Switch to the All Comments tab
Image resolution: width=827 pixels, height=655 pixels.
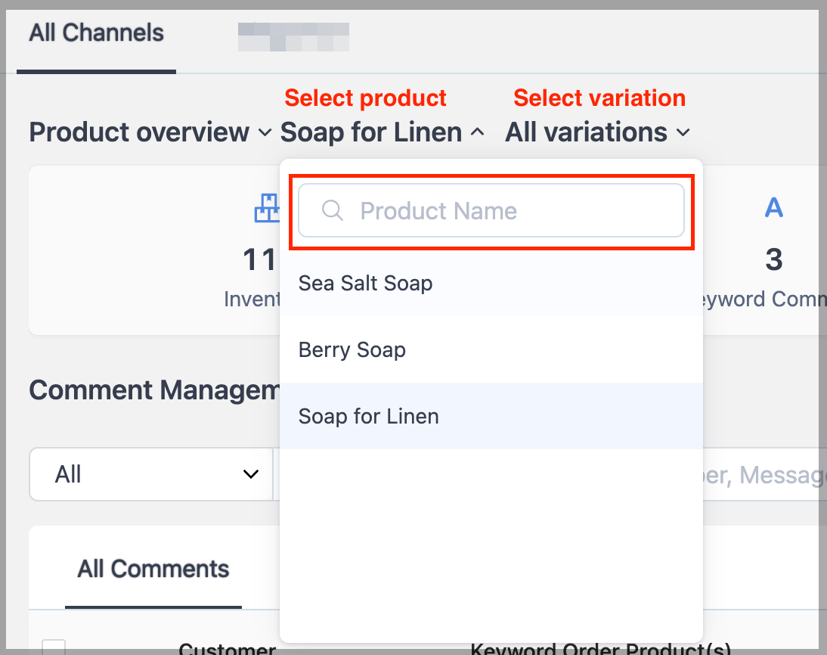click(x=153, y=569)
